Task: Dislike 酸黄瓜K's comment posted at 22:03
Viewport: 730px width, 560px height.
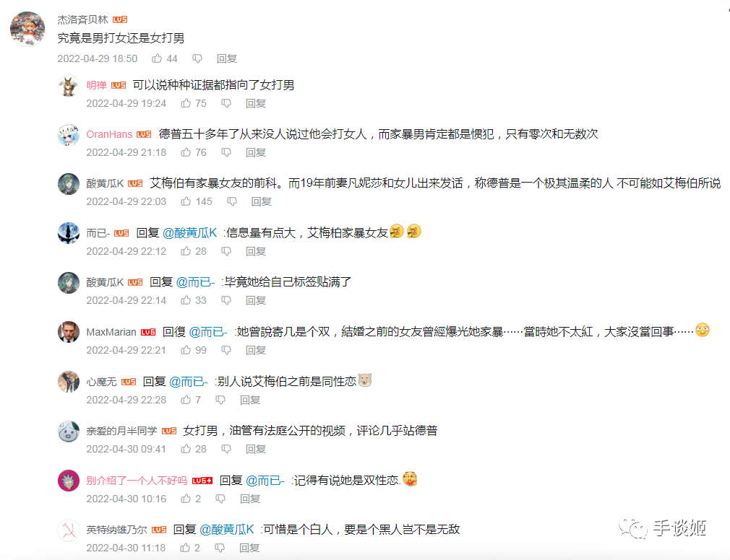Action: click(232, 201)
